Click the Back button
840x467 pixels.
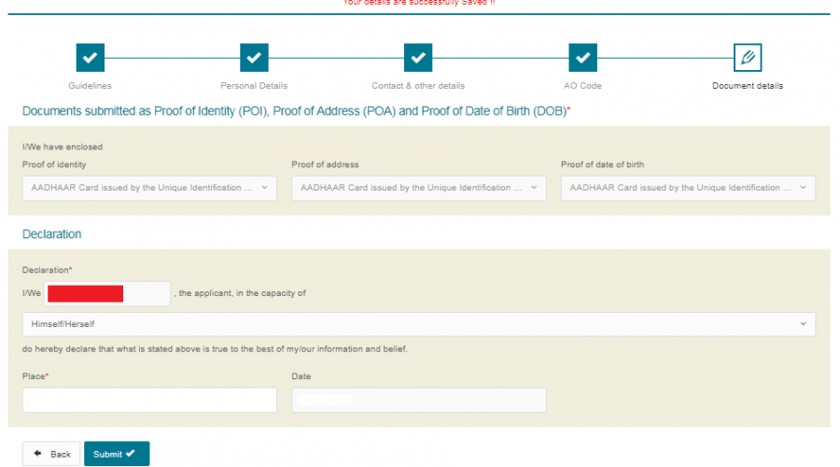(x=51, y=454)
